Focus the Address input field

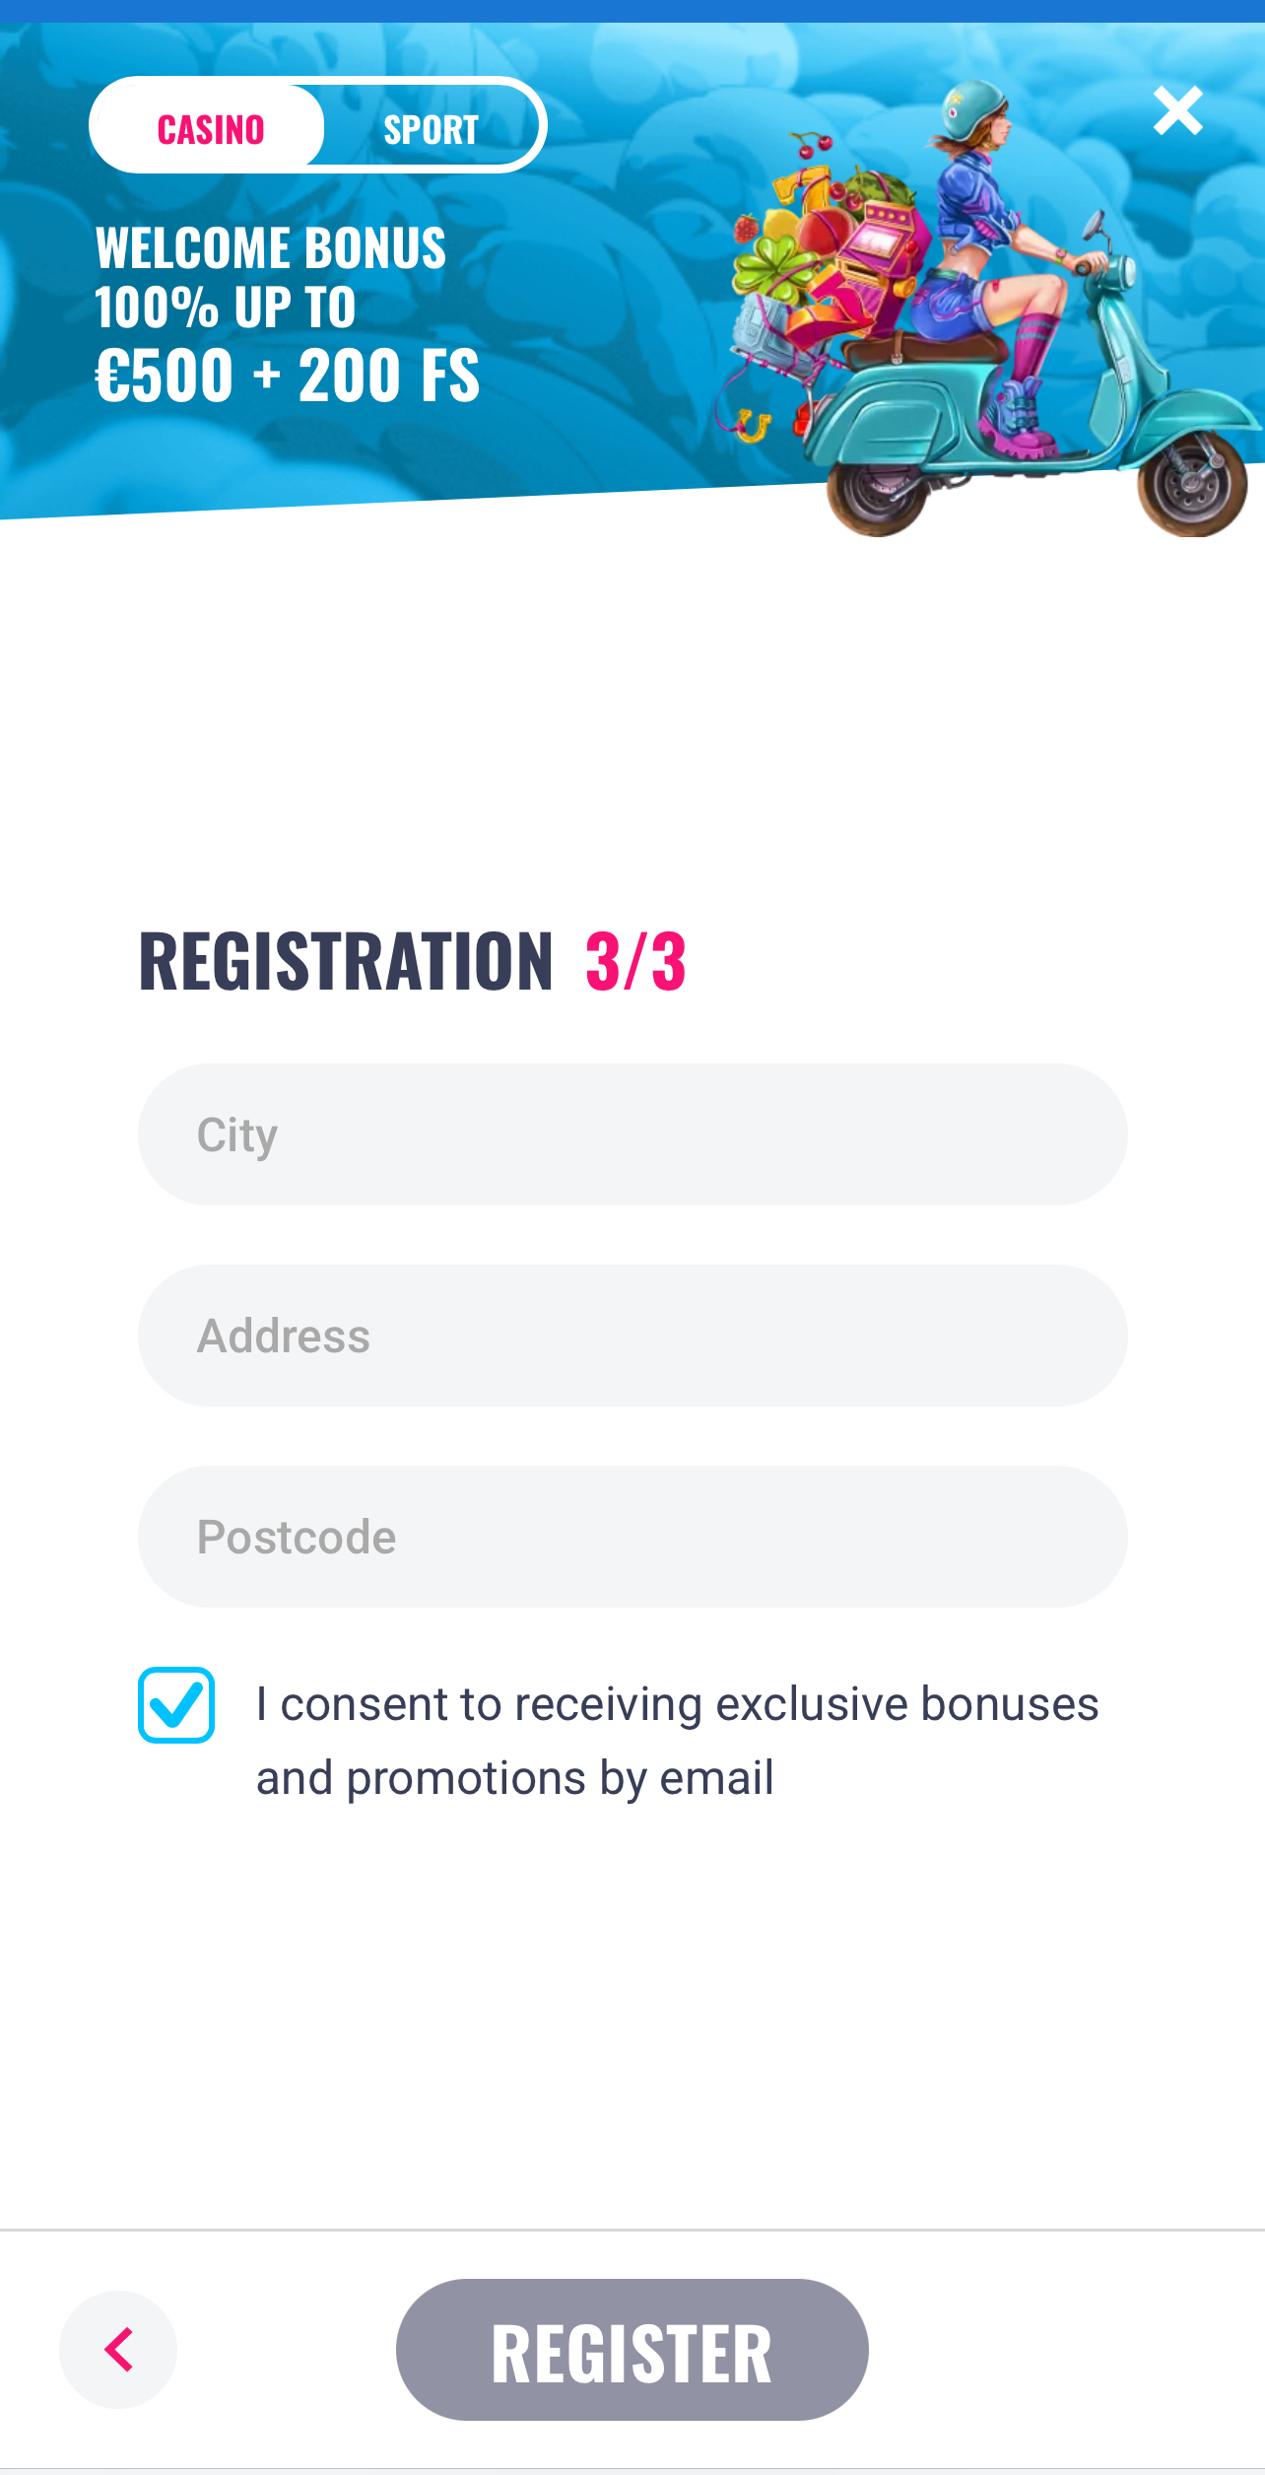pos(632,1335)
